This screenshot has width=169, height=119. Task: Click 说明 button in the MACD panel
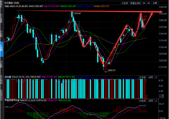tap(151, 100)
